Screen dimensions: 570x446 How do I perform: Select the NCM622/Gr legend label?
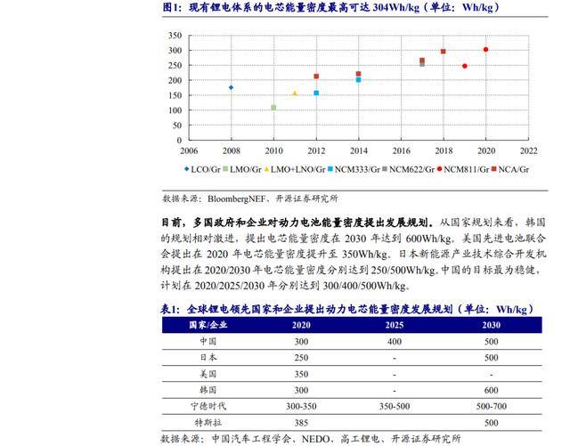pos(411,169)
